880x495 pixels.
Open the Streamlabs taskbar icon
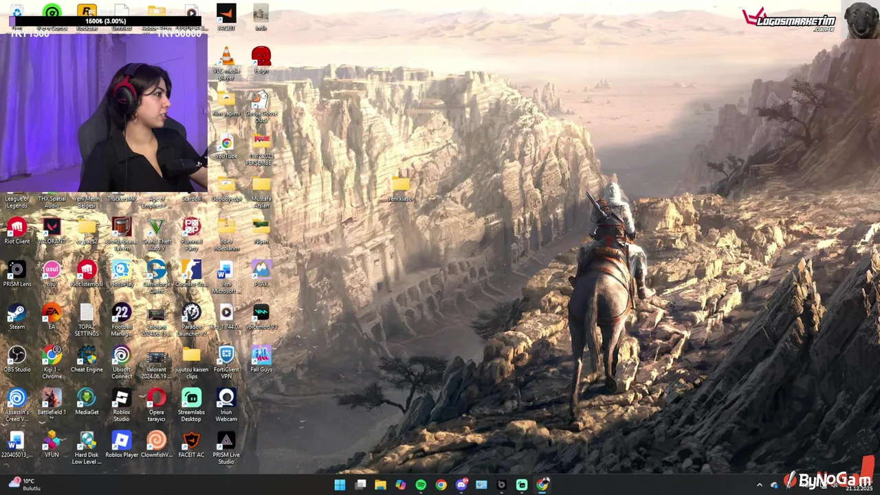[522, 485]
